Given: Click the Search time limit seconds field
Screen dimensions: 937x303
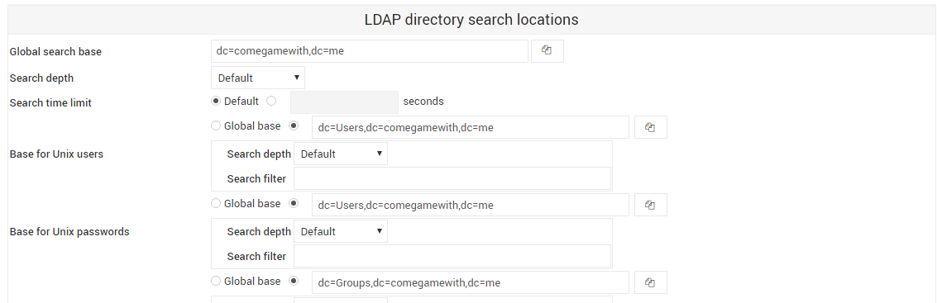Looking at the screenshot, I should [344, 102].
